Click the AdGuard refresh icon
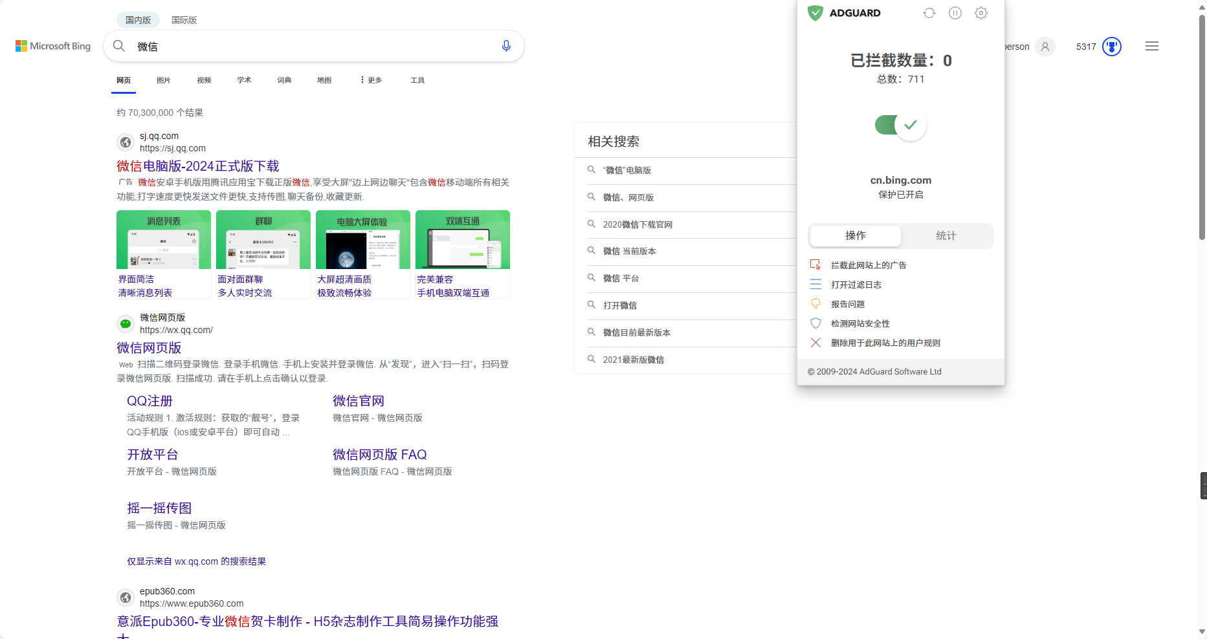The width and height of the screenshot is (1207, 639). point(929,13)
